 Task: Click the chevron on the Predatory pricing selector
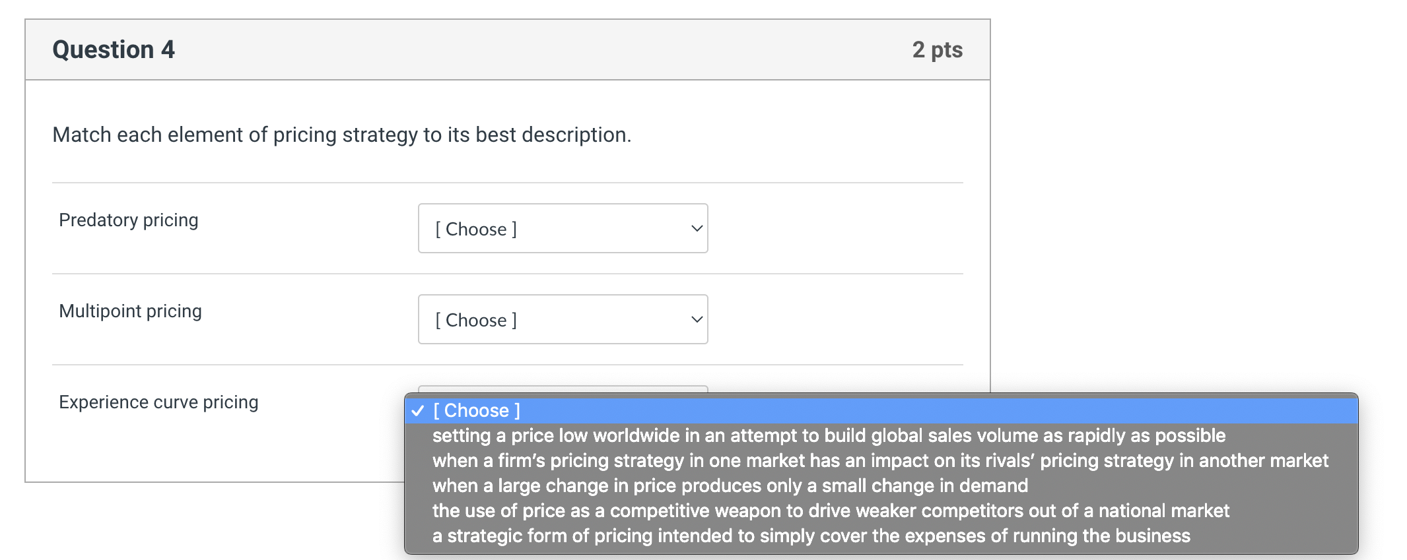click(695, 228)
